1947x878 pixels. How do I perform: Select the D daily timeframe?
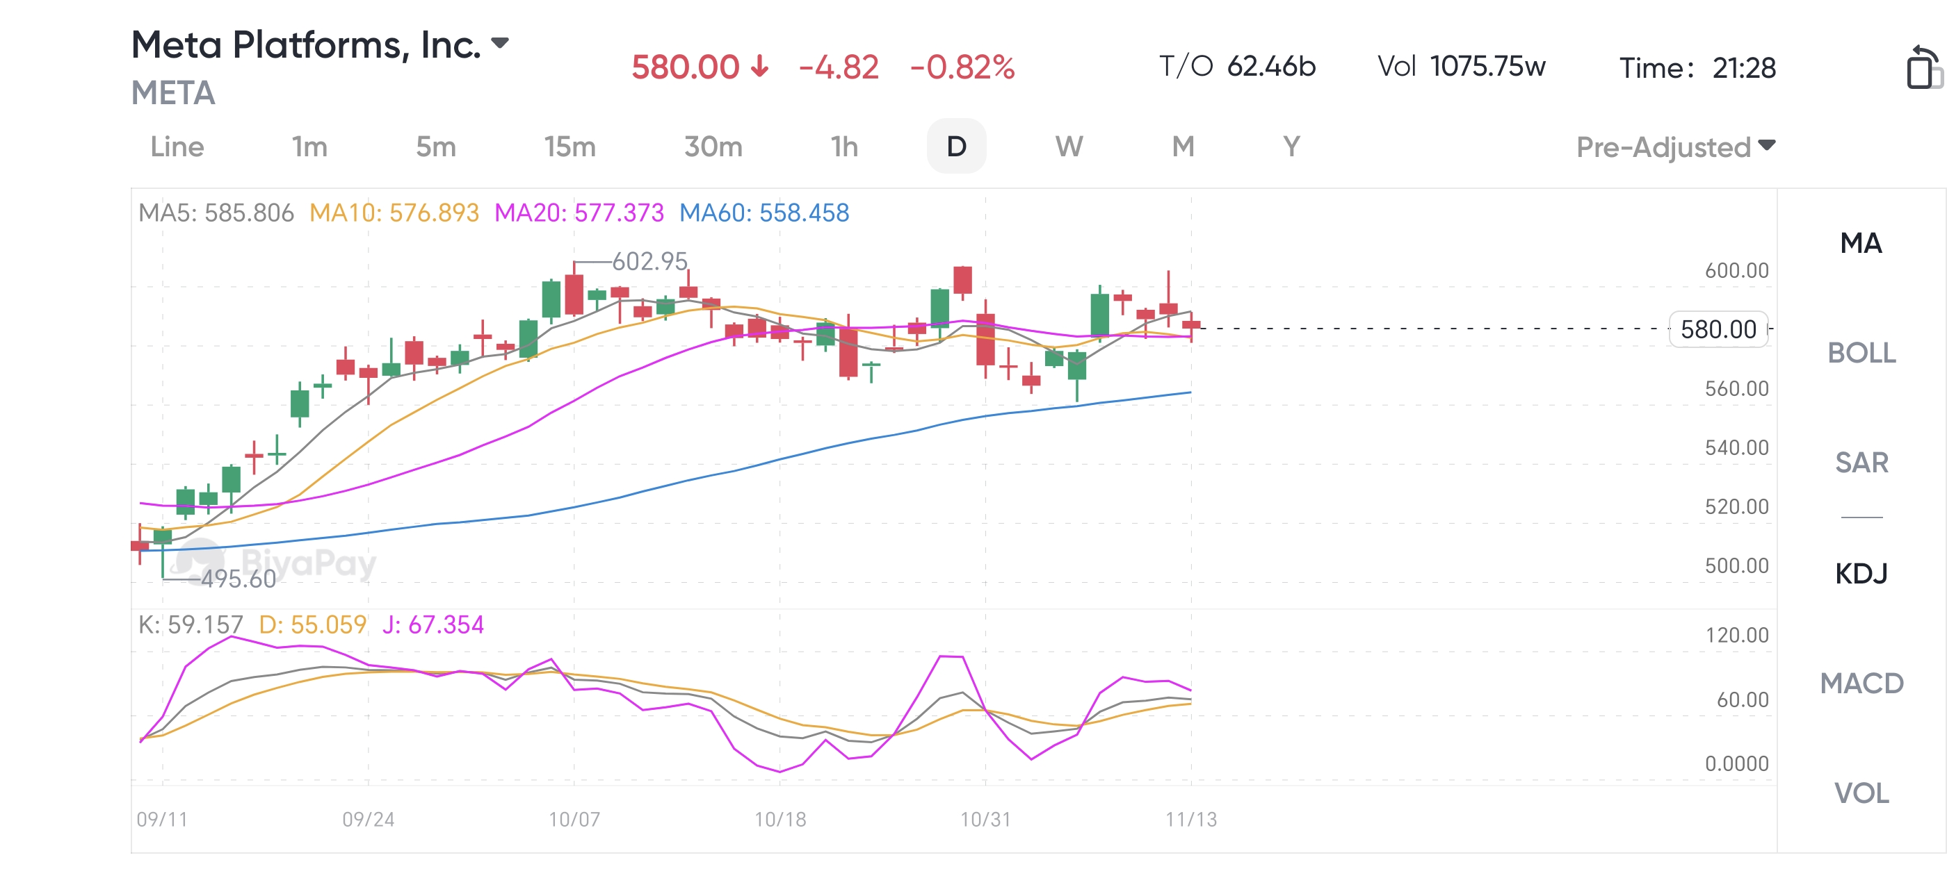point(956,146)
